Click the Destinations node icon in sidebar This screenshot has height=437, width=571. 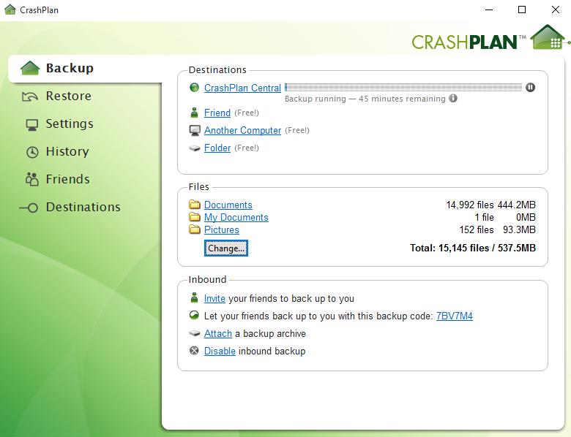29,208
